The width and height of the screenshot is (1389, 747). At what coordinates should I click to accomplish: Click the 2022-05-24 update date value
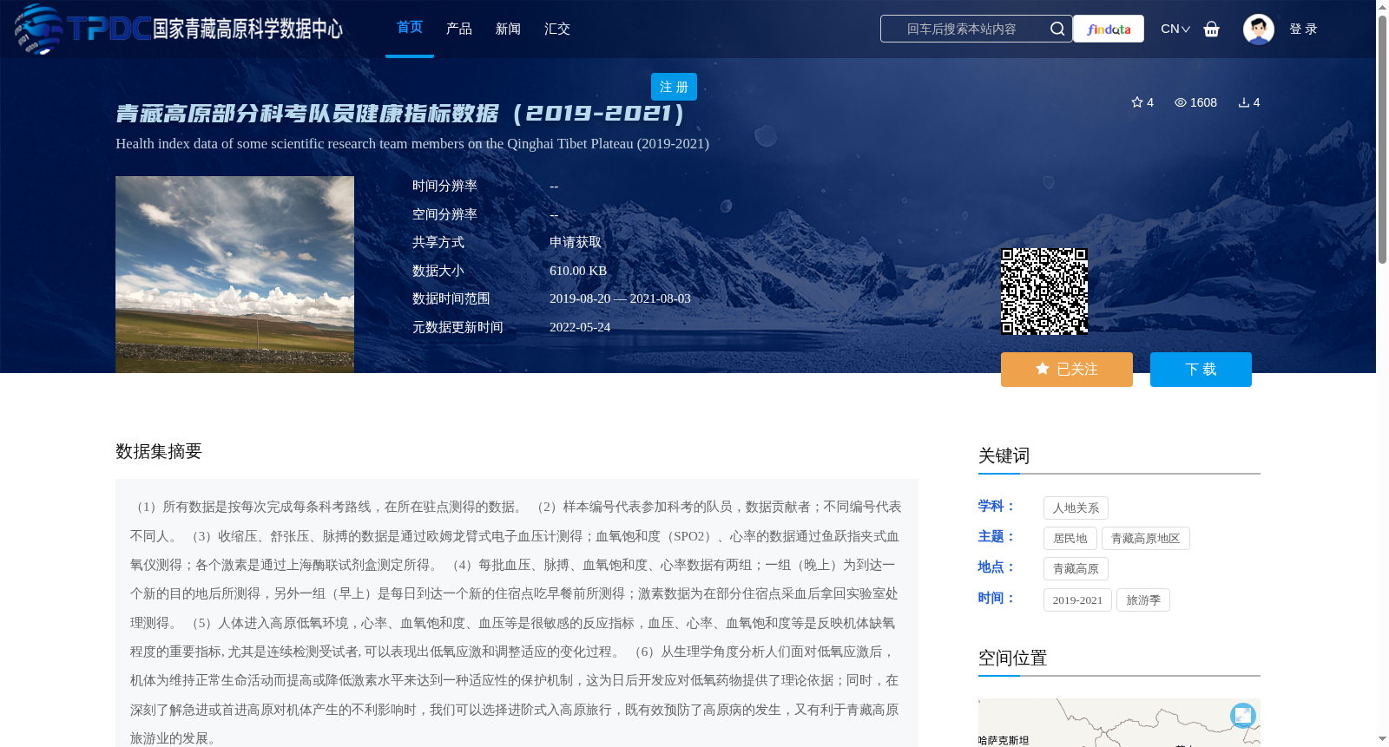[x=580, y=327]
